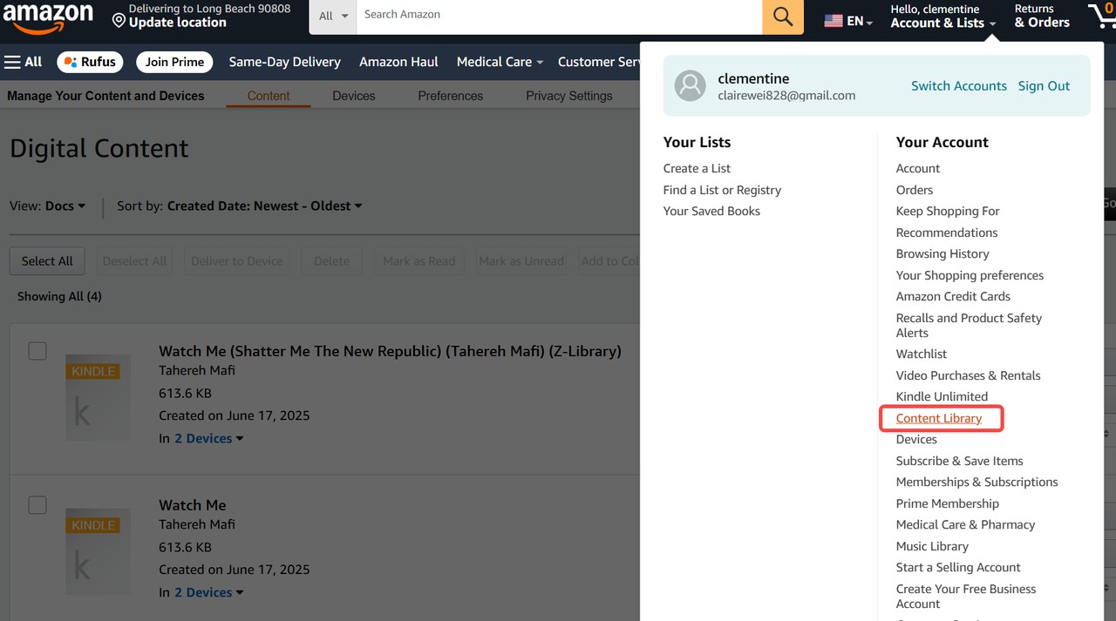Switch to the Devices tab
This screenshot has height=621, width=1116.
(352, 96)
